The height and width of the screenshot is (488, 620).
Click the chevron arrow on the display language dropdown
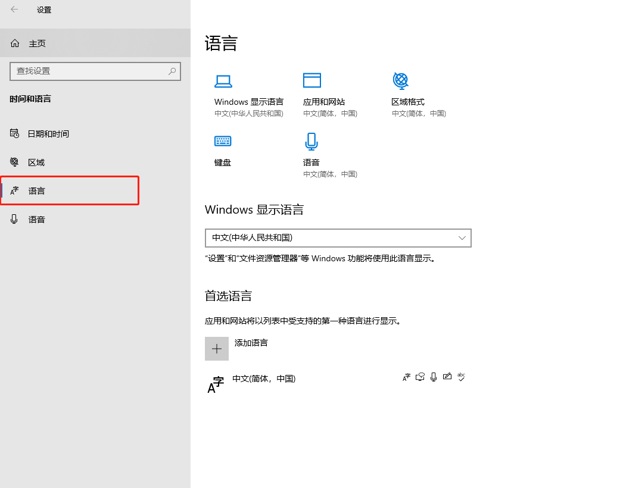(462, 237)
